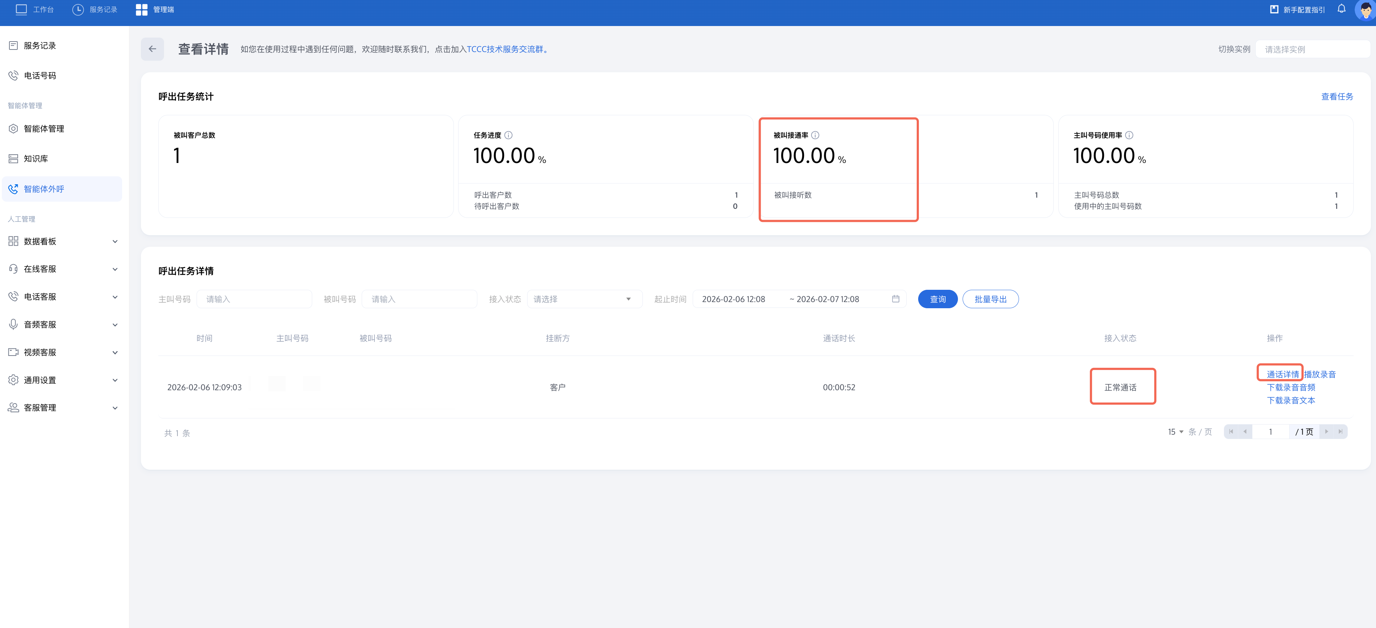
Task: Click the user avatar icon
Action: click(1365, 10)
